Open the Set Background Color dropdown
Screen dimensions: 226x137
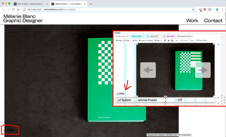tap(185, 36)
